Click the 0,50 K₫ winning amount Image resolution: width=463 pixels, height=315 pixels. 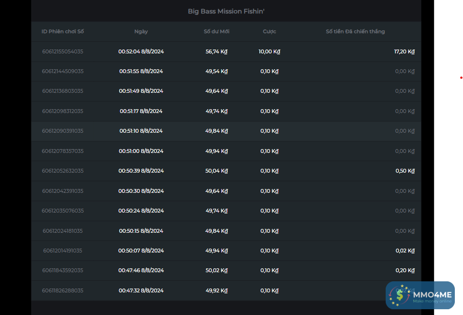pos(405,171)
